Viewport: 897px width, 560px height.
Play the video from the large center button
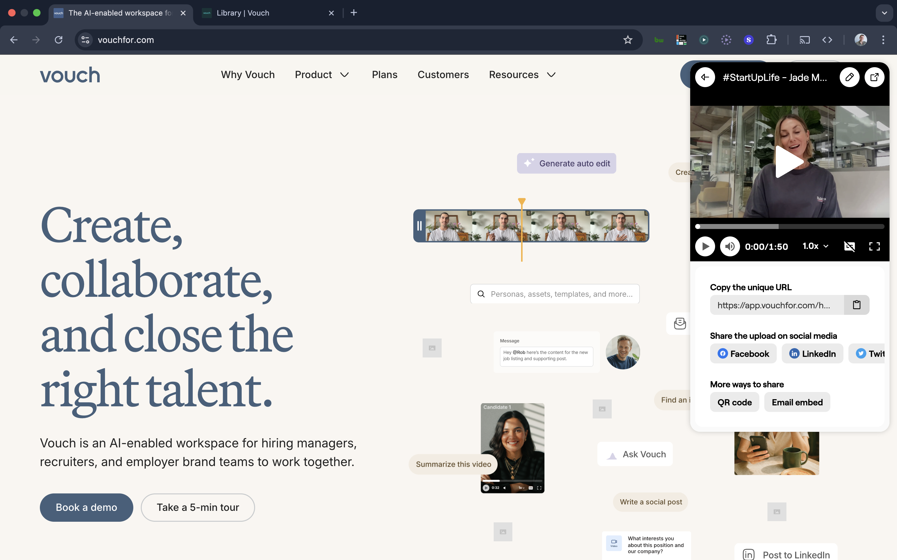[789, 161]
